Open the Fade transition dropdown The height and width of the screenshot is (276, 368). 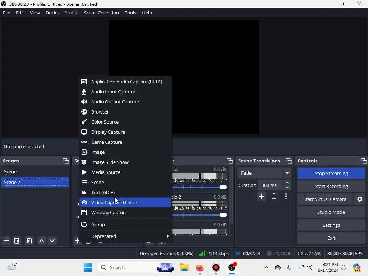tap(264, 173)
